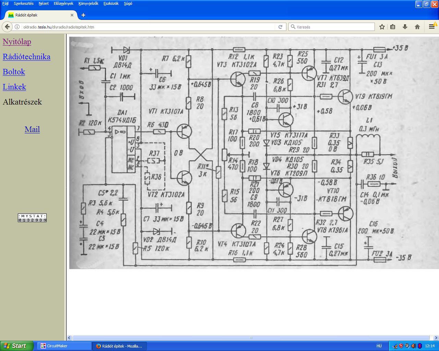Click the horizontal scrollbar left arrow

pos(69,338)
